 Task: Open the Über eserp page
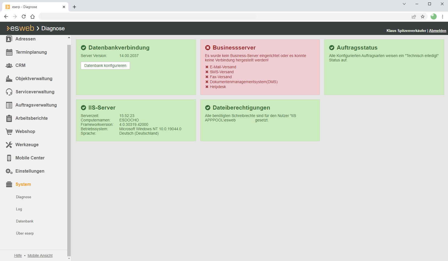tap(25, 233)
